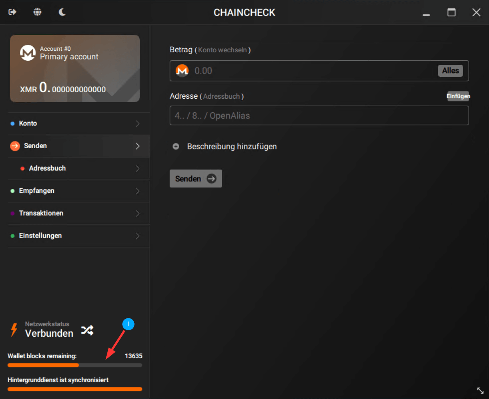Viewport: 489px width, 399px height.
Task: Click the wallet blocks remaining progress bar
Action: 75,365
